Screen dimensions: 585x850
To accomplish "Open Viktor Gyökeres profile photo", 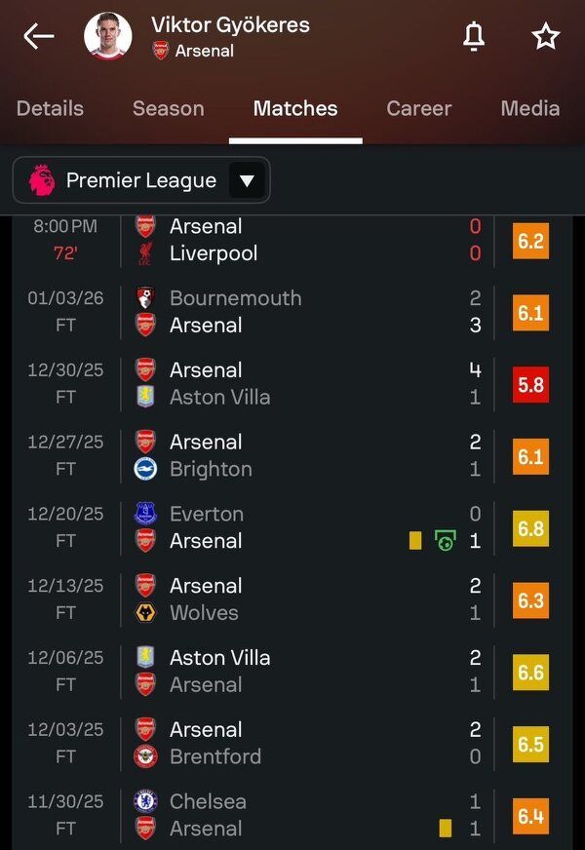I will (107, 37).
